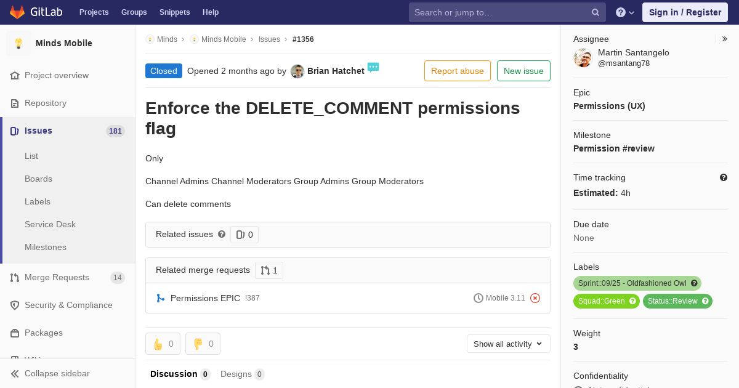Image resolution: width=739 pixels, height=388 pixels.
Task: Open the Groups menu
Action: coord(134,12)
